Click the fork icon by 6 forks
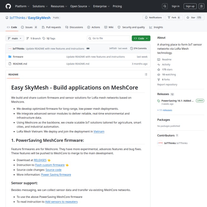207x207 pixels. [159, 80]
